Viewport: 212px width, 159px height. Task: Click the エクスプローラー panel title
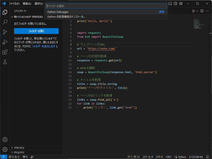point(21,11)
